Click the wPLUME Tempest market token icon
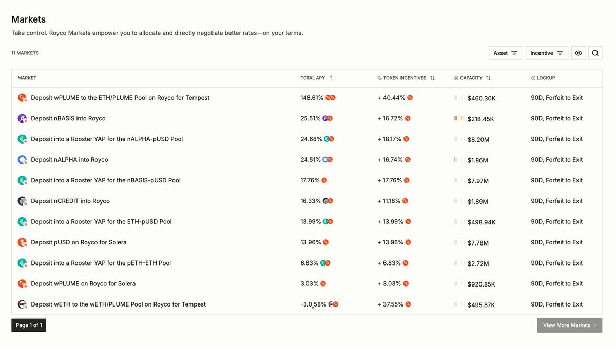This screenshot has width=616, height=347. pos(22,98)
